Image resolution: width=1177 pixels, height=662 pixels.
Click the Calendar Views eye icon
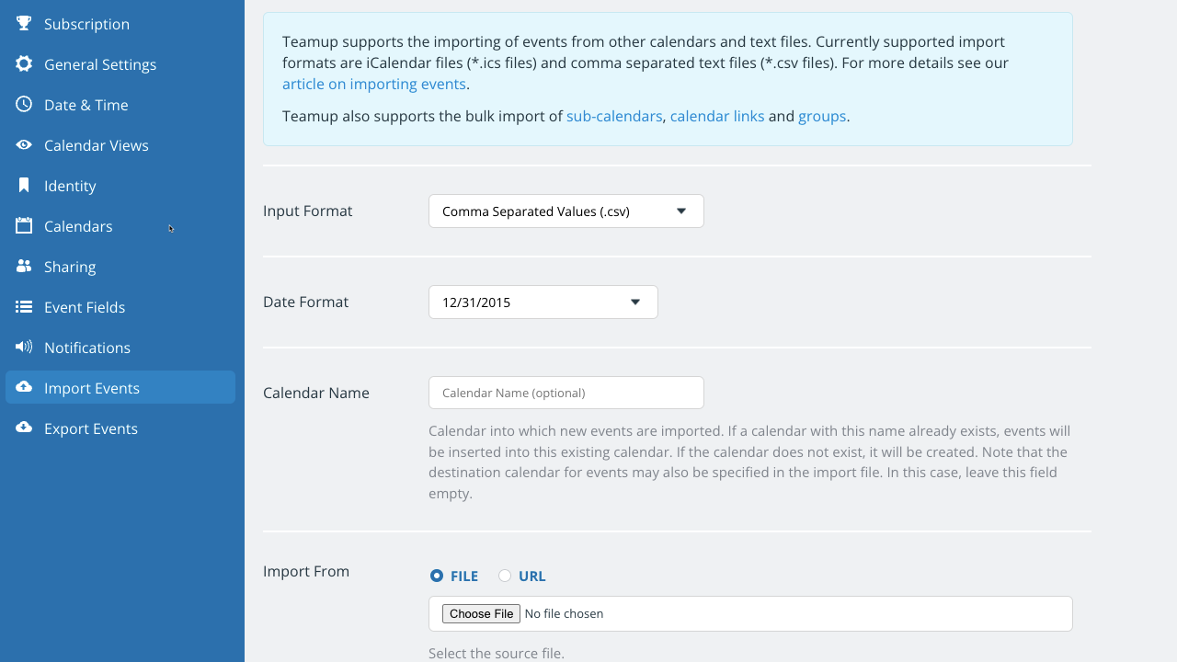pos(24,145)
